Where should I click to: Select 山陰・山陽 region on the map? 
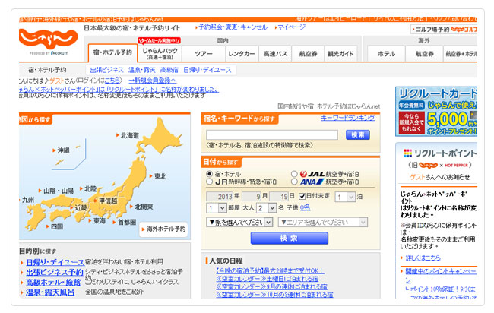pyautogui.click(x=56, y=191)
